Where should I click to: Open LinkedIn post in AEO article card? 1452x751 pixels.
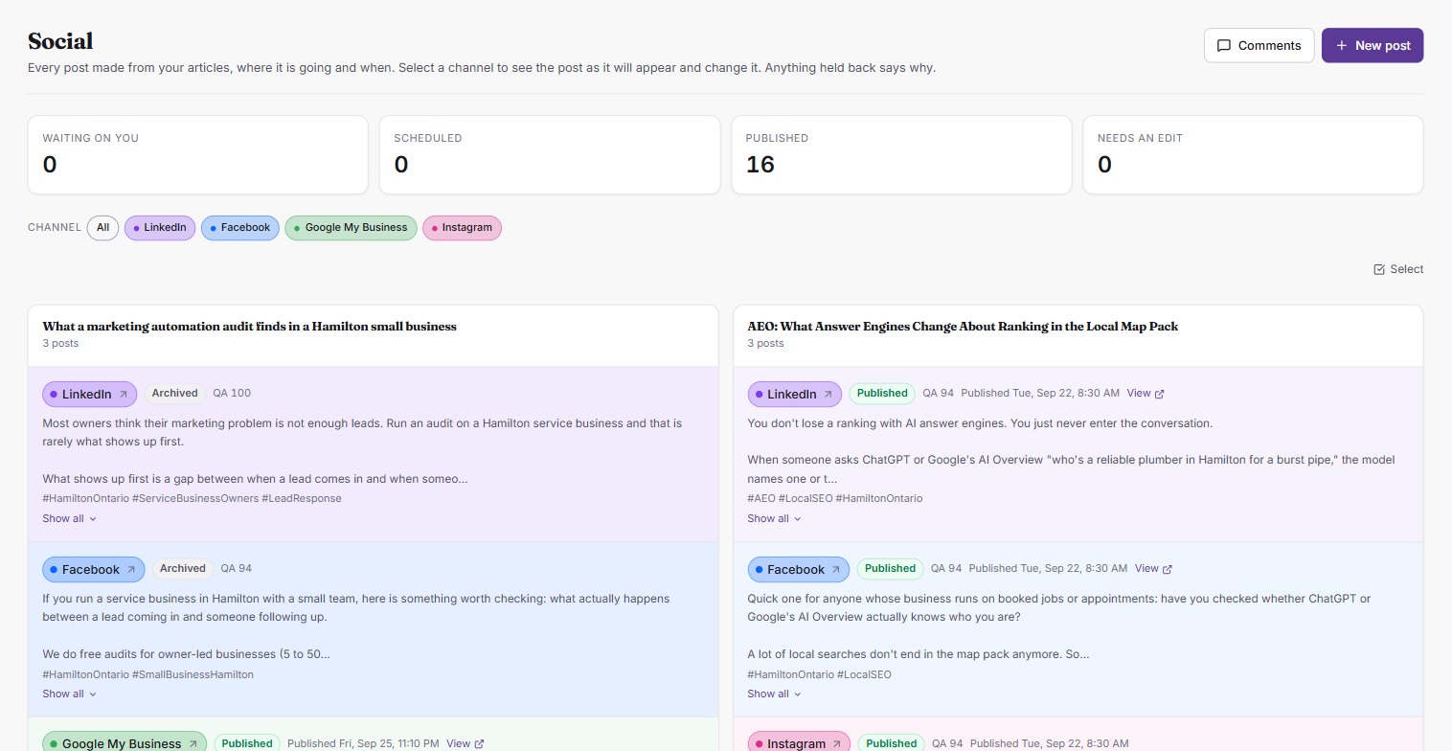[x=795, y=394]
